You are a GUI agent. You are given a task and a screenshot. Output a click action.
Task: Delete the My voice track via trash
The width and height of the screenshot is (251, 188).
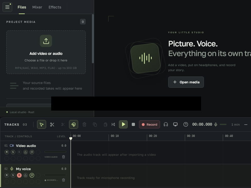coord(64,180)
